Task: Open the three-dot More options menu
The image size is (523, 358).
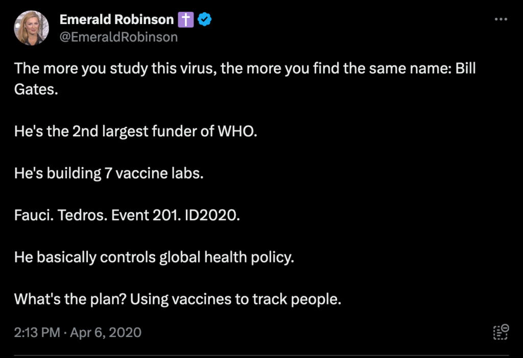Action: point(501,19)
